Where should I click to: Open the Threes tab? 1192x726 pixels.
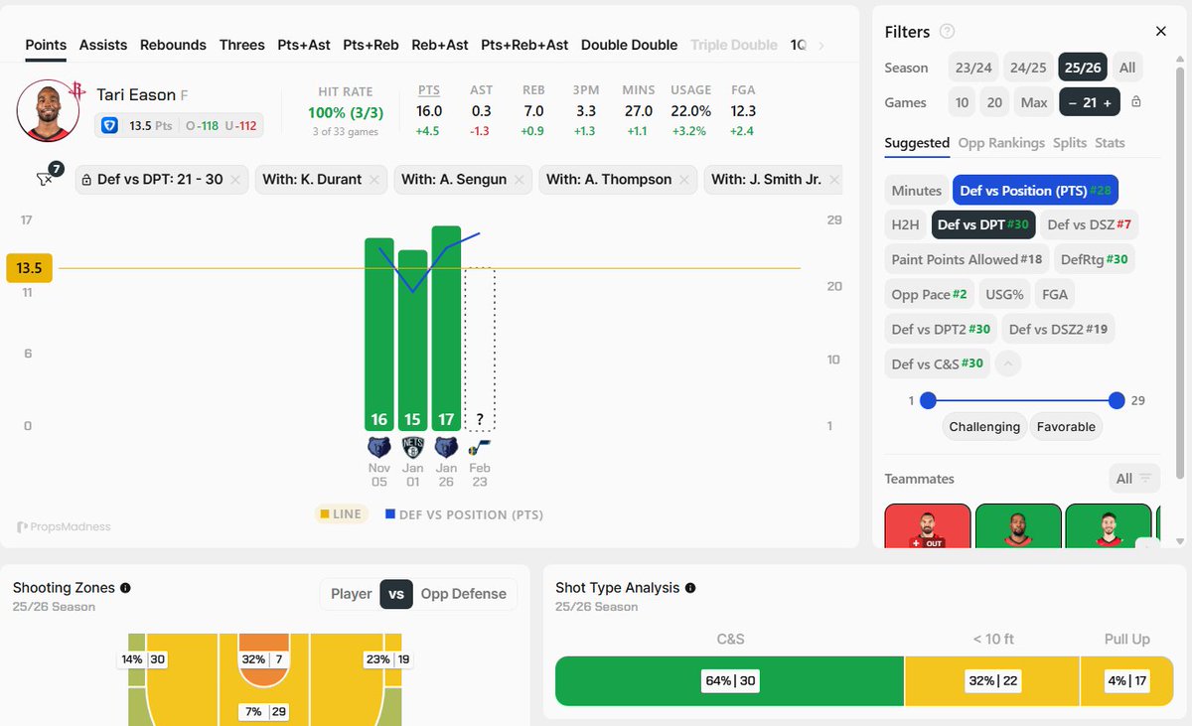pyautogui.click(x=242, y=45)
